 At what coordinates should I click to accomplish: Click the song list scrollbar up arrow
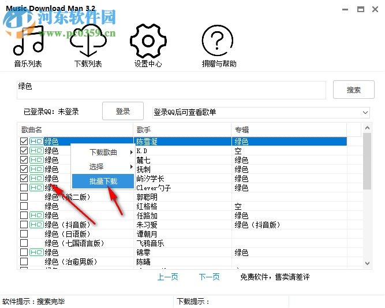pos(367,128)
